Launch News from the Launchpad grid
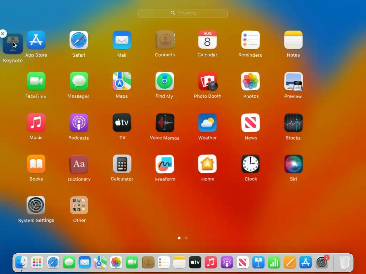The height and width of the screenshot is (274, 366). pyautogui.click(x=251, y=123)
